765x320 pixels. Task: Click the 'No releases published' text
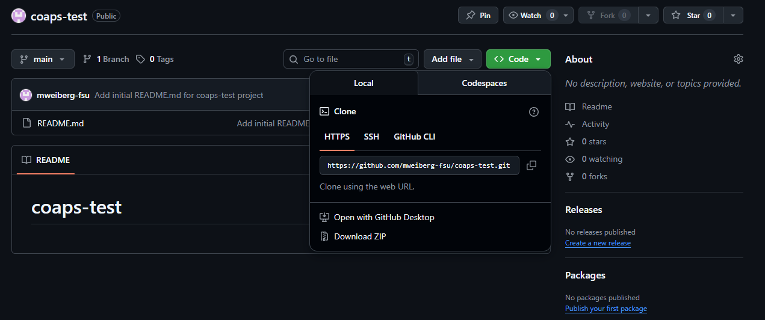tap(600, 232)
